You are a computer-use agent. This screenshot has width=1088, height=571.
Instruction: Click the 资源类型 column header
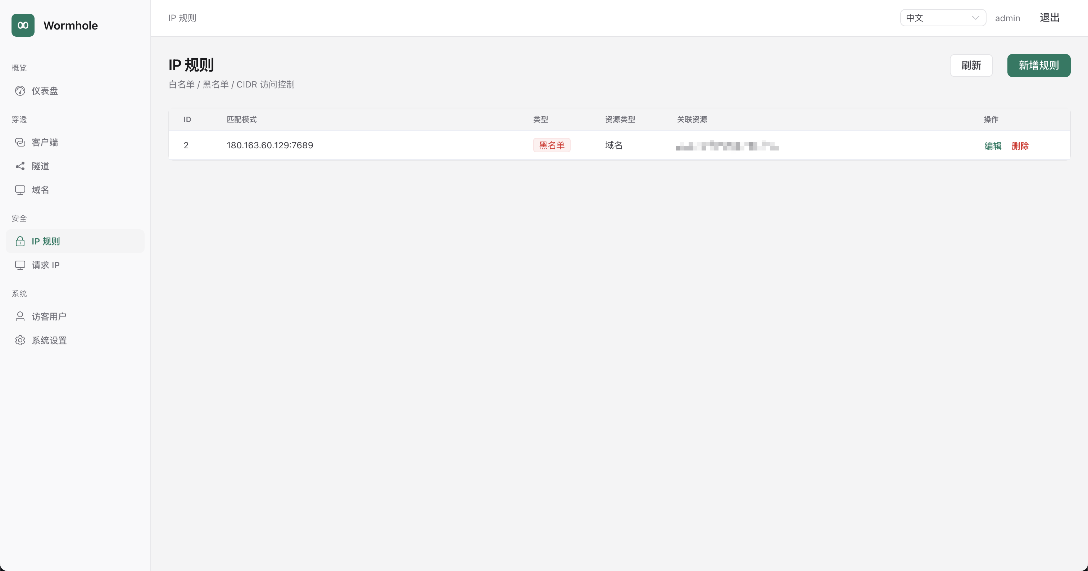pyautogui.click(x=620, y=119)
